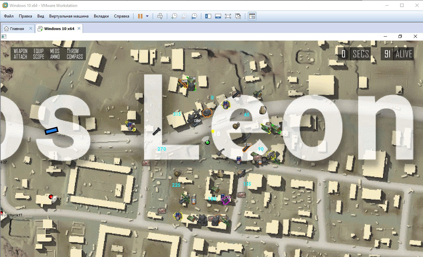The image size is (423, 257).
Task: Toggle the EQUIP filter
Action: [39, 51]
